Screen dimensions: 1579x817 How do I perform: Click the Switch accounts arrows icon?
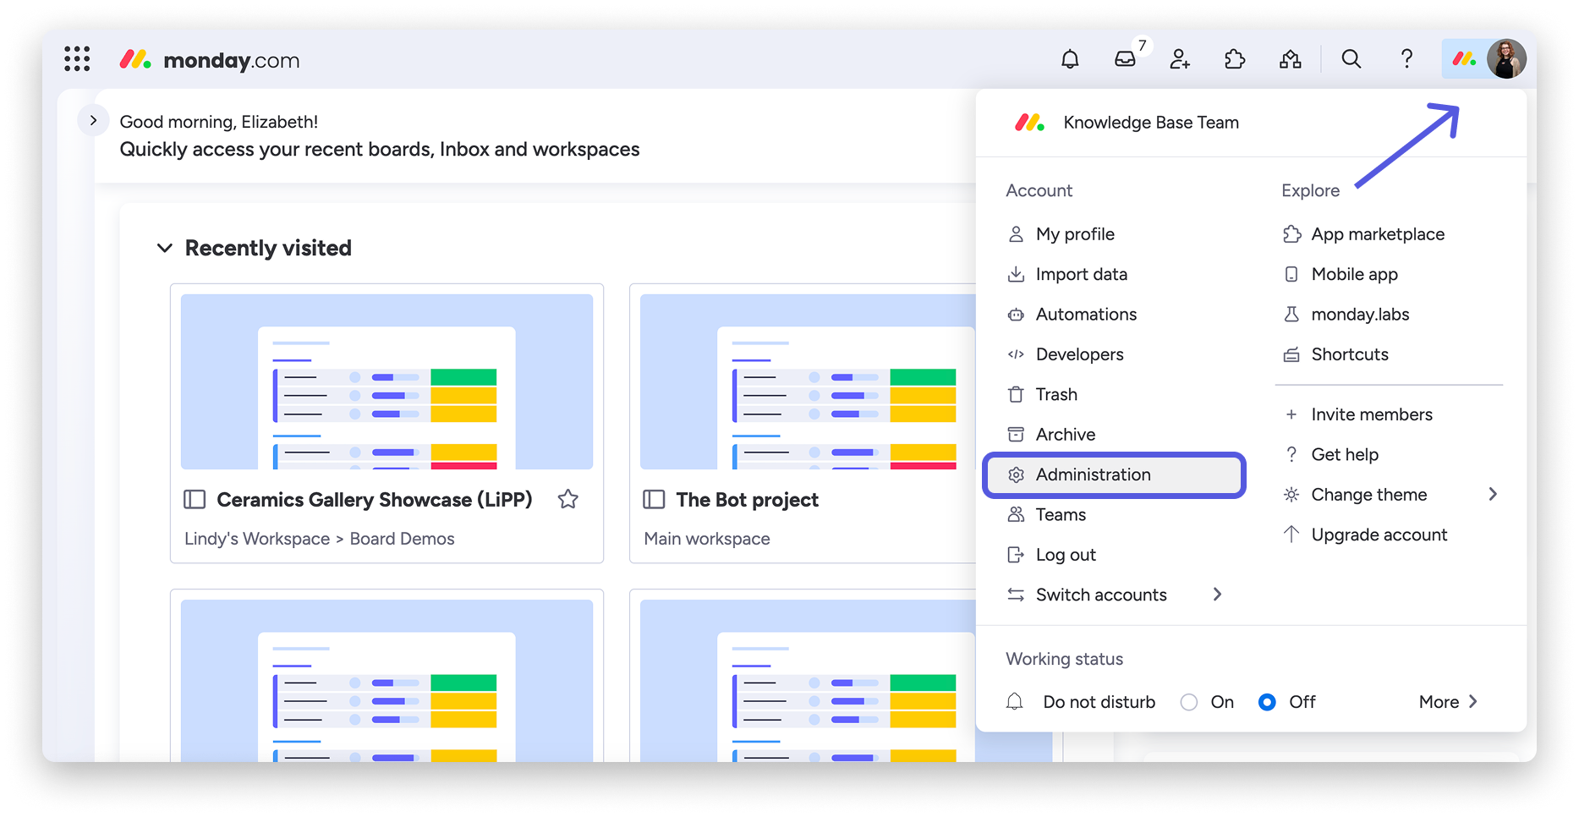pos(1016,595)
